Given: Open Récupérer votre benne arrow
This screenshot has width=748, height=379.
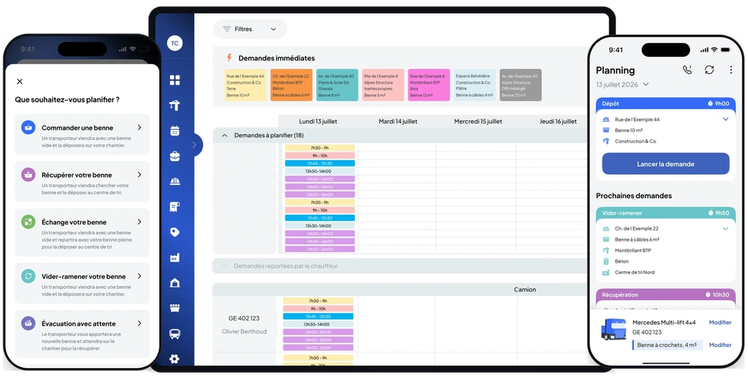Looking at the screenshot, I should [139, 175].
